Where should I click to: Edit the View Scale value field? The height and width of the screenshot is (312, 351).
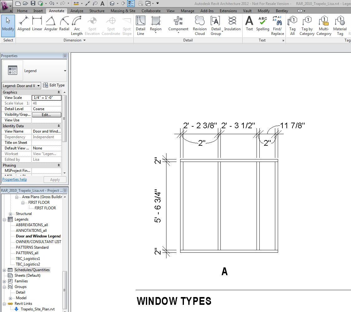click(x=46, y=97)
